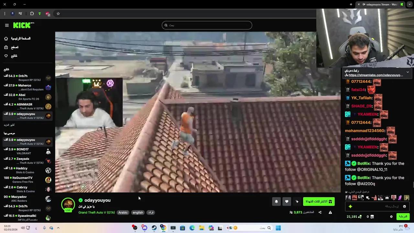Viewport: 414px width, 233px height.
Task: Click BotRix username in first follow message
Action: pos(364,163)
